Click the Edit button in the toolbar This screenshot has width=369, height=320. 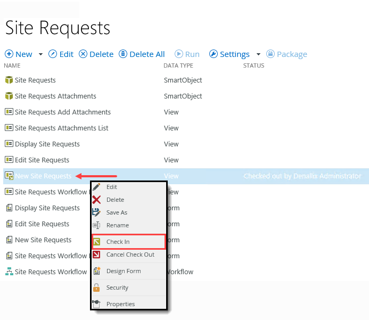tap(61, 54)
